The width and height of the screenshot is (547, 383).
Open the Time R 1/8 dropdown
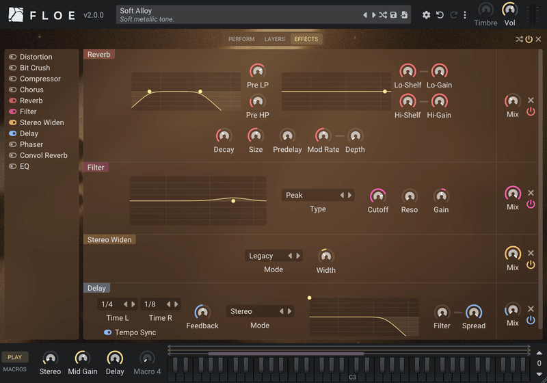tap(160, 304)
